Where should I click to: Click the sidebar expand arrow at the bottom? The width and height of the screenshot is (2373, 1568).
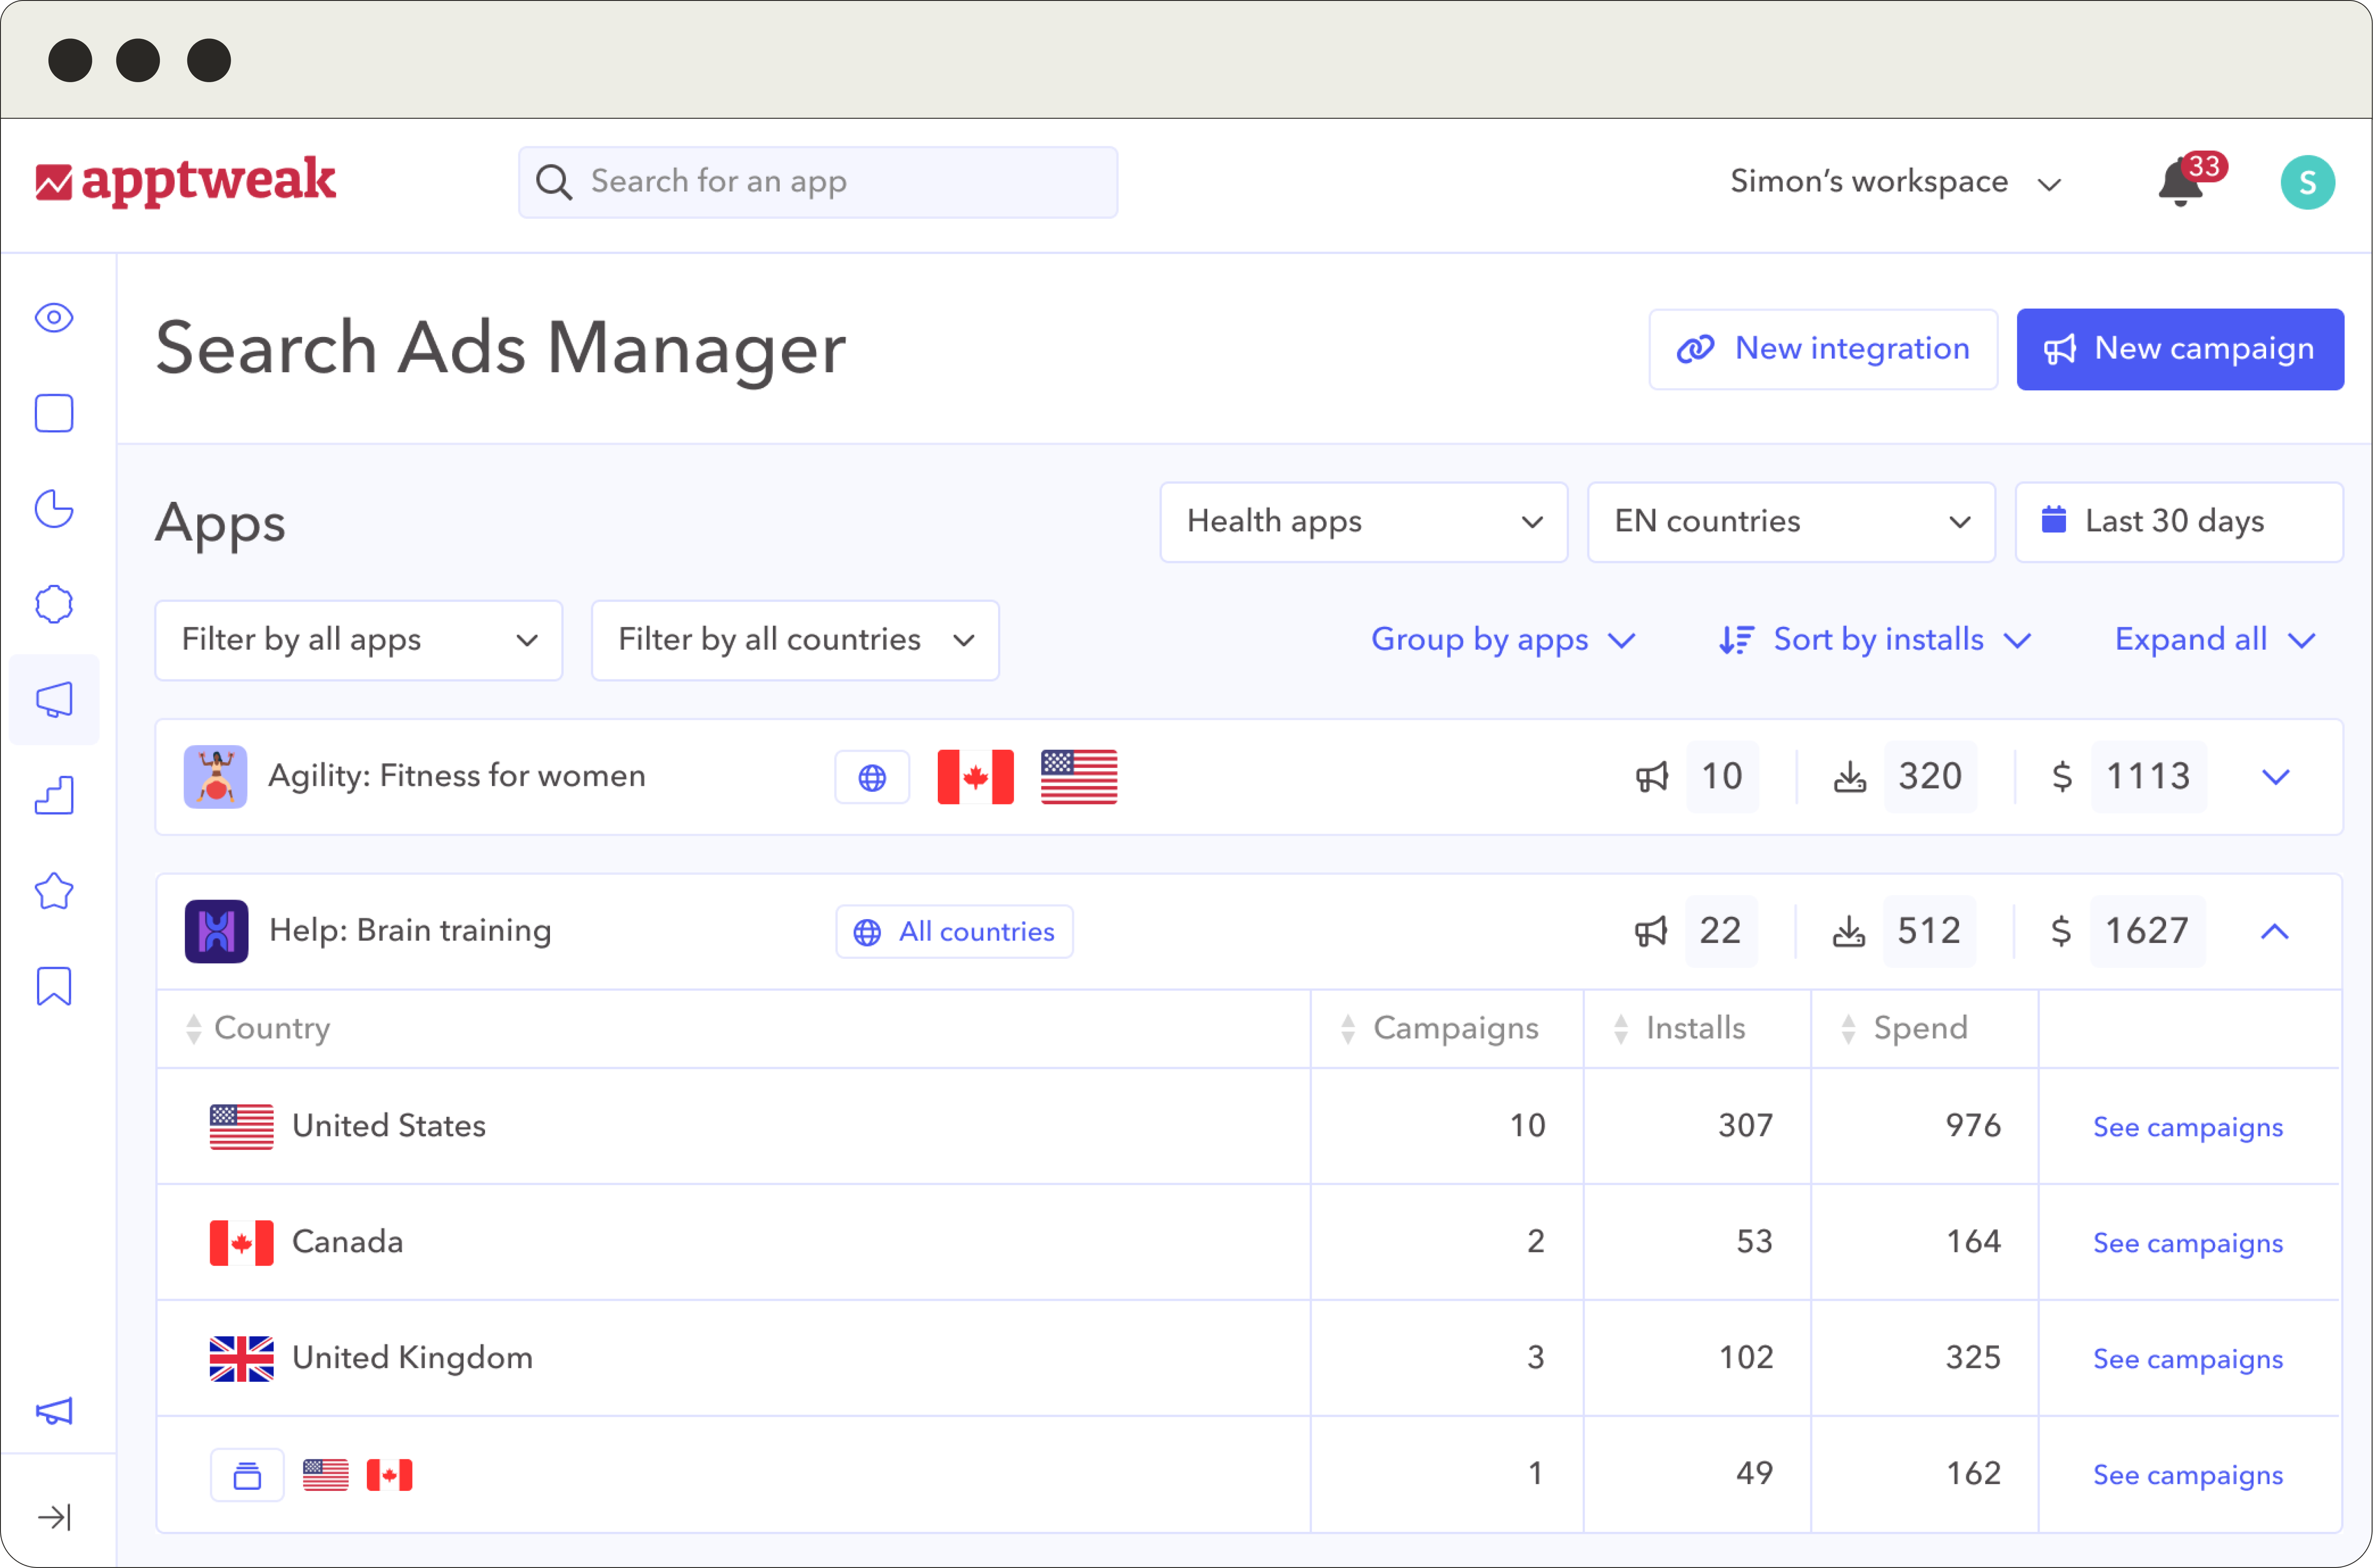point(54,1517)
